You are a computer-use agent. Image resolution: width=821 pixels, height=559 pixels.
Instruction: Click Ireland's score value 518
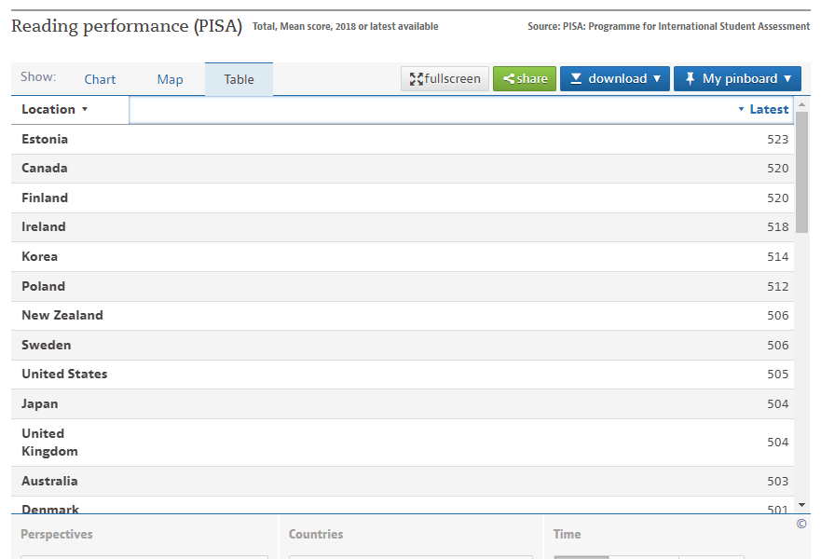777,226
